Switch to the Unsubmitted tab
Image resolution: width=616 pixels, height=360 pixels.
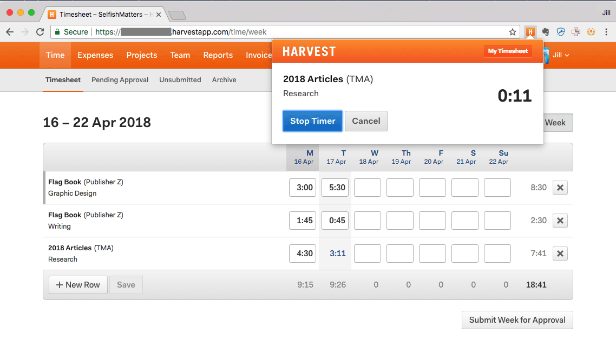pyautogui.click(x=180, y=79)
